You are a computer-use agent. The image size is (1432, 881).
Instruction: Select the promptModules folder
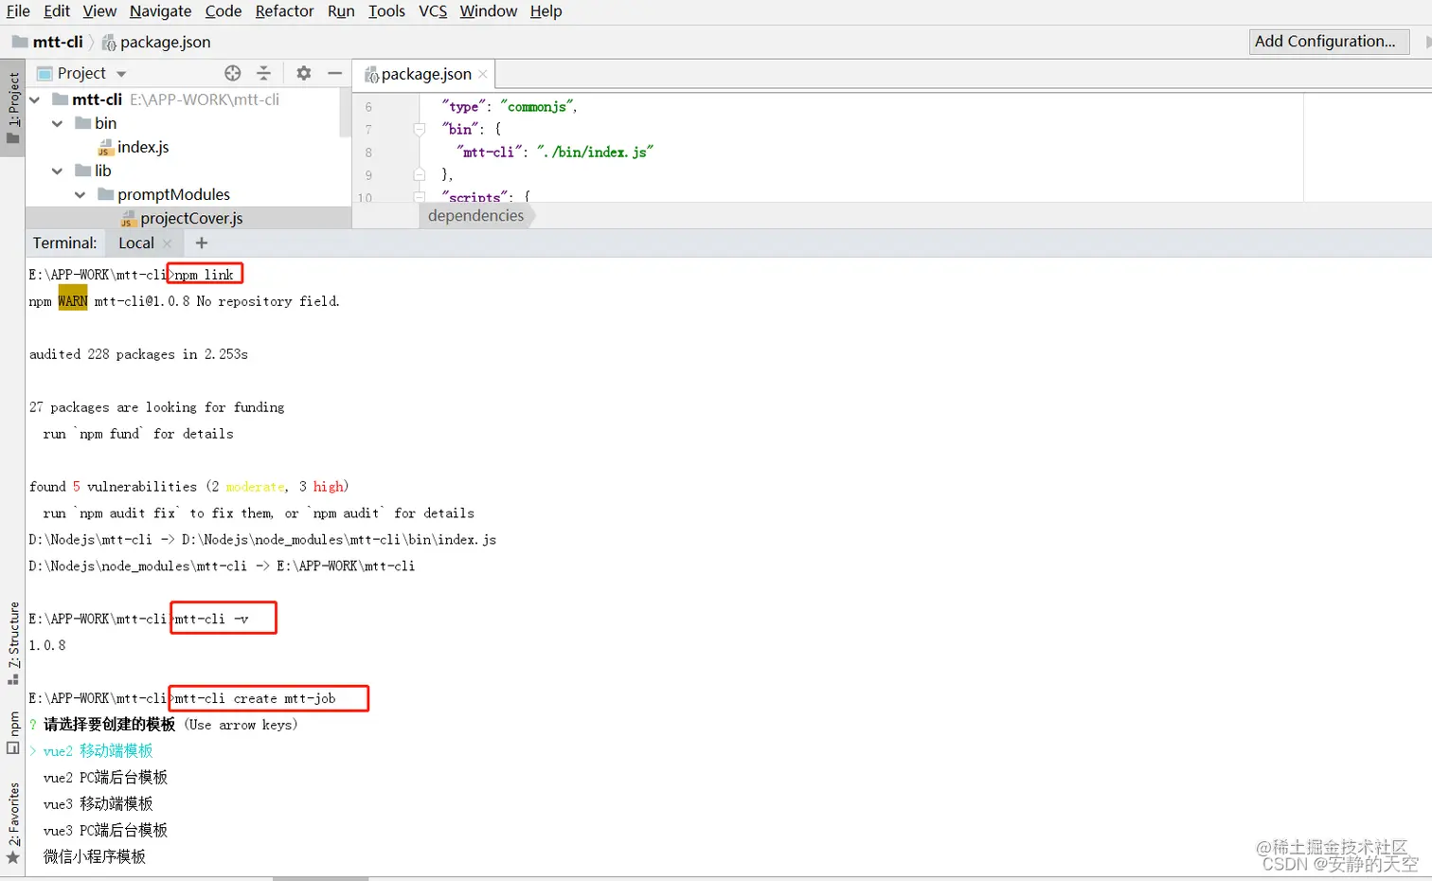tap(164, 194)
